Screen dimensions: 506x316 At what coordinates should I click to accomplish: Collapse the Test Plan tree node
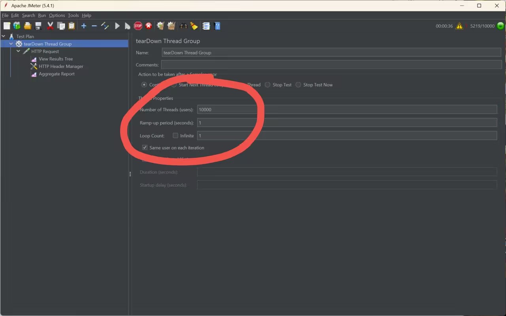click(4, 36)
